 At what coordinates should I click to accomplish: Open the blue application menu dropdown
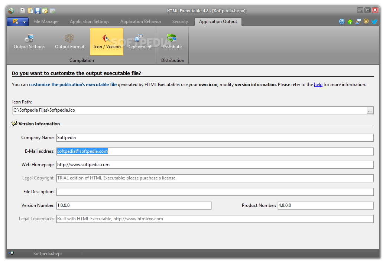pyautogui.click(x=18, y=22)
